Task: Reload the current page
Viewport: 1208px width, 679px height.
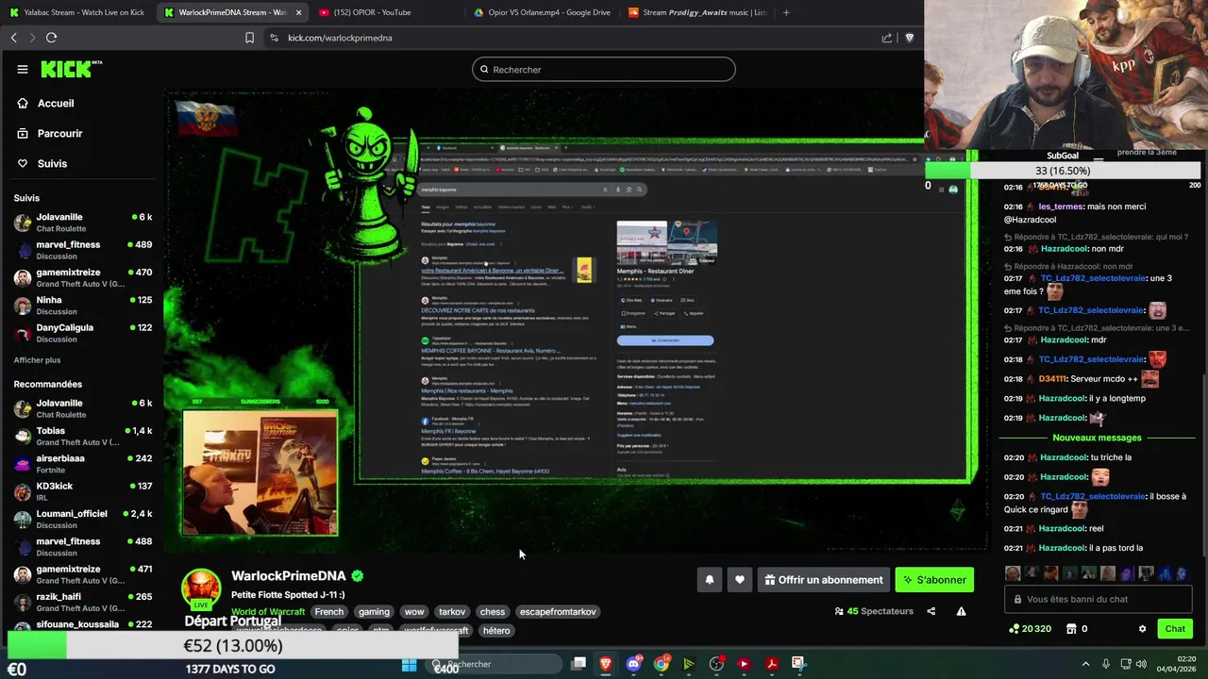Action: [x=51, y=38]
